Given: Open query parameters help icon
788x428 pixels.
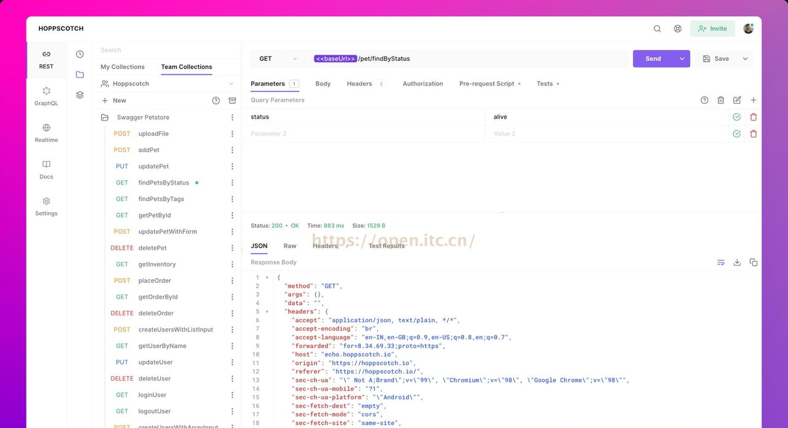Looking at the screenshot, I should [x=704, y=100].
